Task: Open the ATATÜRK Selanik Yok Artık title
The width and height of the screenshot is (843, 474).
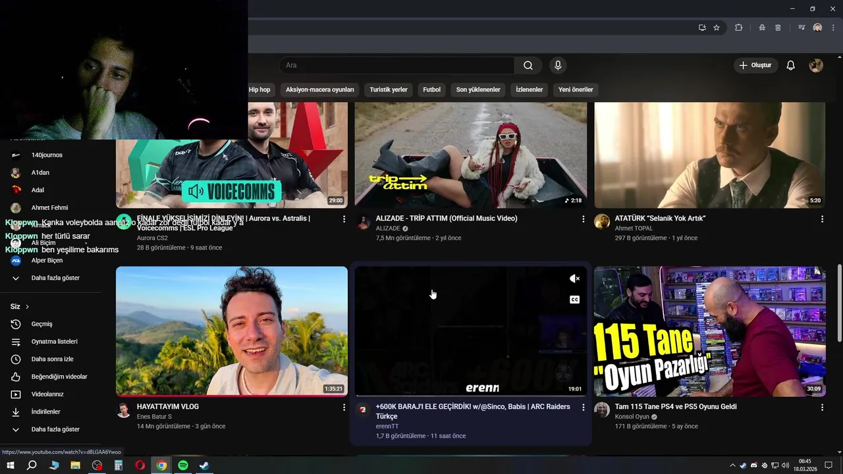Action: tap(660, 219)
